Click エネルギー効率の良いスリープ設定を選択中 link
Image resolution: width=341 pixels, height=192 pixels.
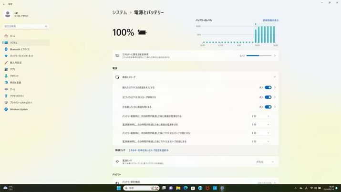[148, 150]
